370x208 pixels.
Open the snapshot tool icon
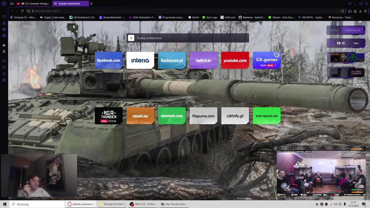342,11
